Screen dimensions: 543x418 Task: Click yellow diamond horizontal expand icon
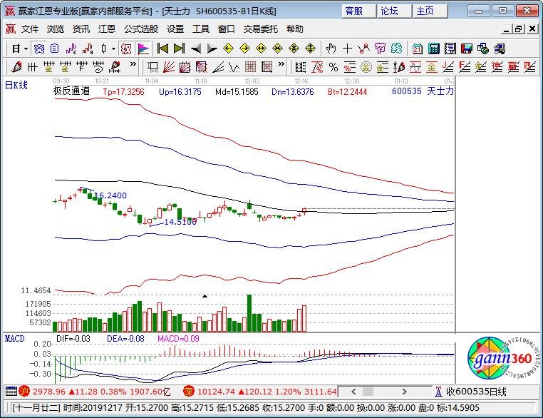(x=261, y=49)
